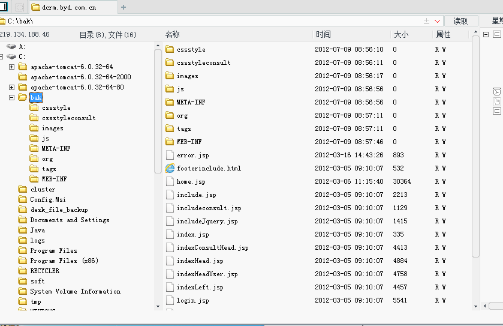Image resolution: width=503 pixels, height=326 pixels.
Task: Collapse the C: drive node
Action: coord(1,57)
